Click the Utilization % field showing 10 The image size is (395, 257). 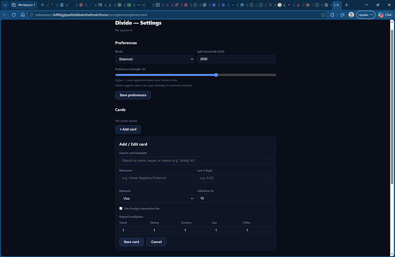tap(234, 198)
